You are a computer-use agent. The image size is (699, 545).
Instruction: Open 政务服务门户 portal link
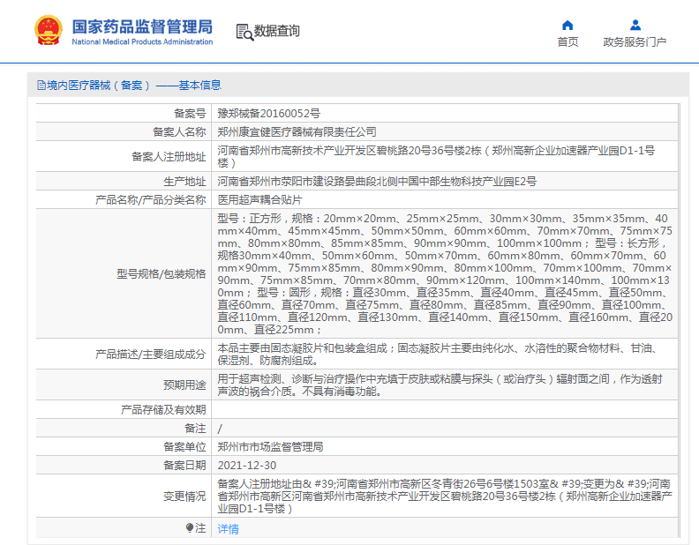(635, 41)
